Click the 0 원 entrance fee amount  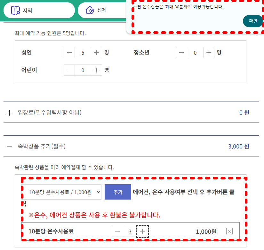244,112
